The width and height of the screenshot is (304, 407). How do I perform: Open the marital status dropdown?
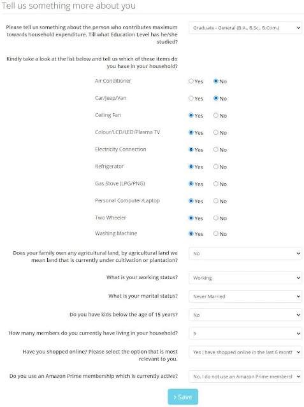[x=245, y=296]
